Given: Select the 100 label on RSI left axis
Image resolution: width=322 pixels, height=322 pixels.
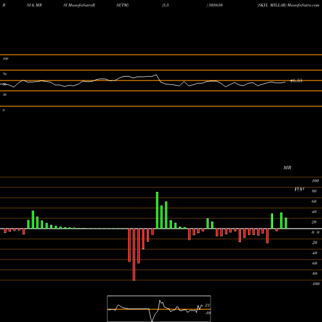Looking at the screenshot, I should coord(5,59).
